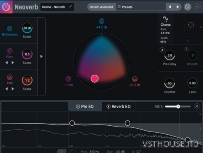The width and height of the screenshot is (203, 153).
Task: Select the Reflections engine icon
Action: click(10, 28)
